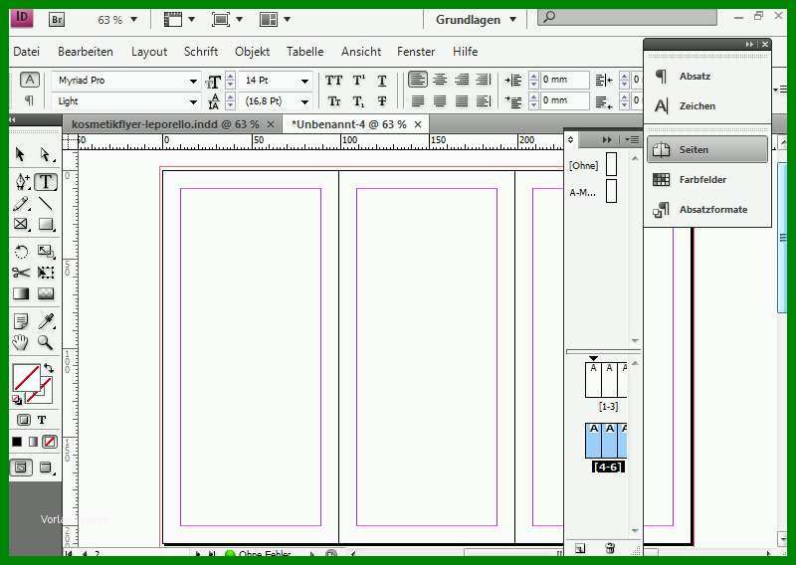The width and height of the screenshot is (796, 565).
Task: Toggle All Caps (TT)
Action: click(x=333, y=81)
